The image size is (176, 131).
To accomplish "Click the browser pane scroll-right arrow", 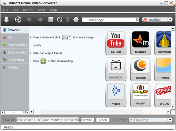I will point(168,112).
